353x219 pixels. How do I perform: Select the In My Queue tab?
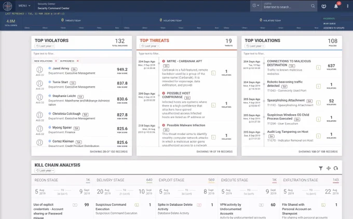(x=329, y=23)
